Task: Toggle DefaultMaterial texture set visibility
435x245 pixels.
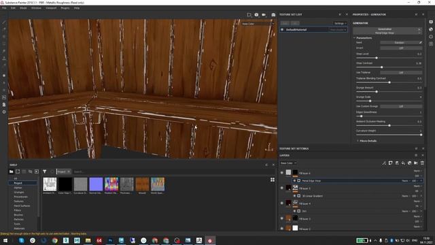Action: (x=282, y=30)
